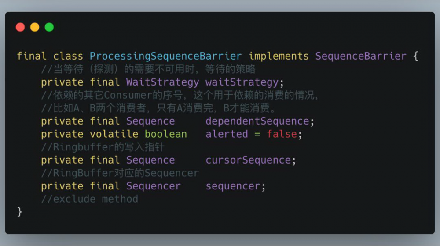Image resolution: width=440 pixels, height=246 pixels.
Task: Click the cursorSequence field name
Action: coord(248,160)
